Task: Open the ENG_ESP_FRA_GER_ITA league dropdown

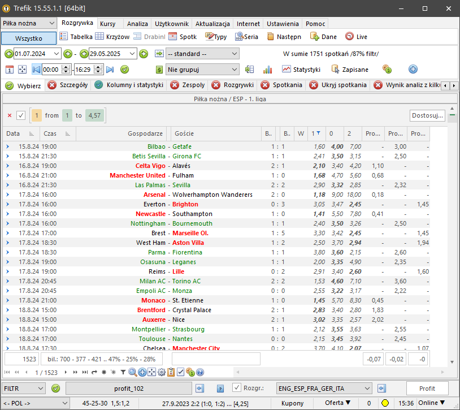Action: point(367,389)
